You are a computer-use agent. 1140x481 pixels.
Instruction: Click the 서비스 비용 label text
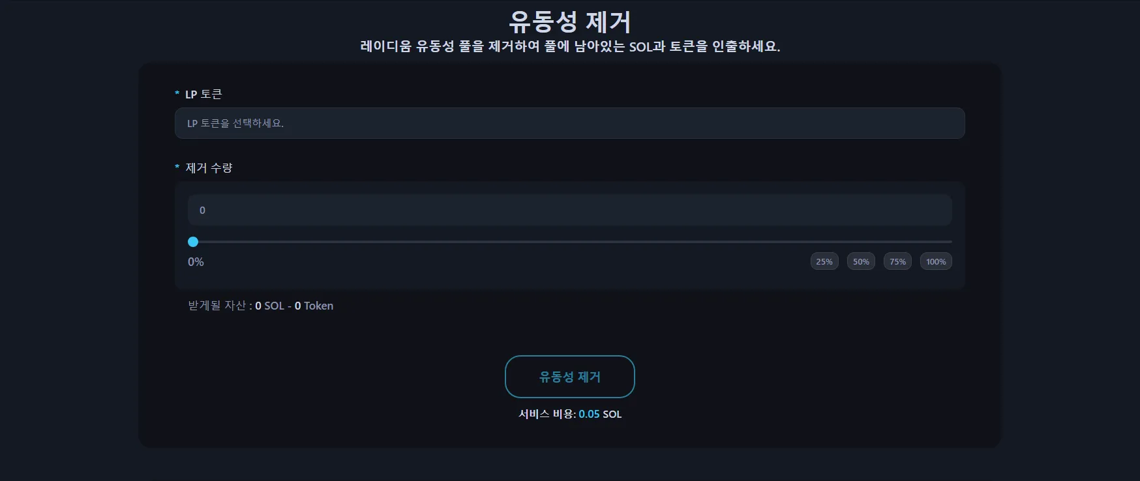pos(547,414)
